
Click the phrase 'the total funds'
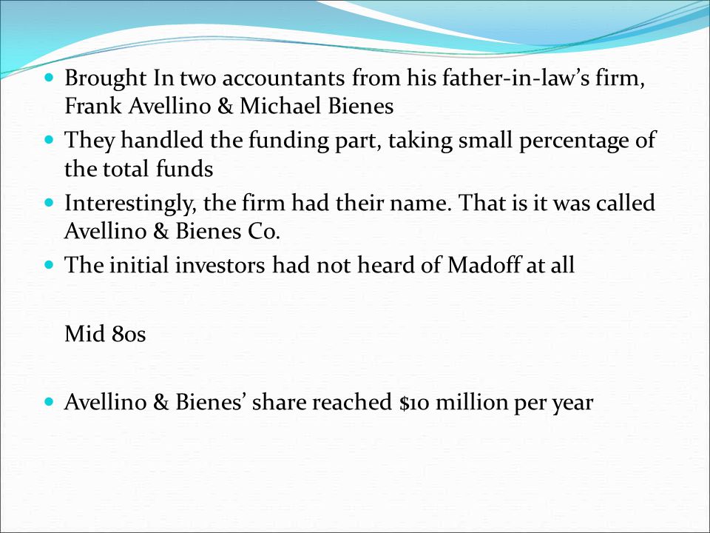click(x=138, y=169)
